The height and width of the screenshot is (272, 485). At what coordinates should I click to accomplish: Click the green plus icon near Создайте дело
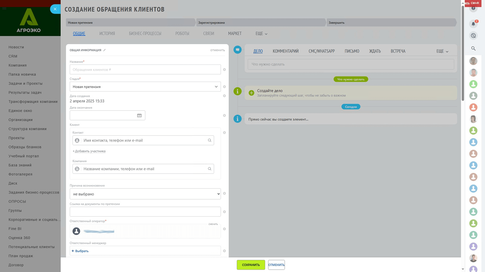(251, 93)
